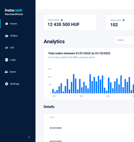134x142 pixels.
Task: Click the 102 order units value
Action: pyautogui.click(x=114, y=25)
